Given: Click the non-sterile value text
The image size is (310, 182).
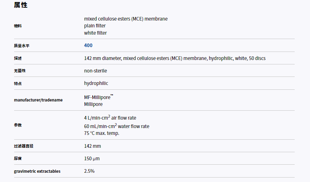Looking at the screenshot, I should click(x=96, y=71).
